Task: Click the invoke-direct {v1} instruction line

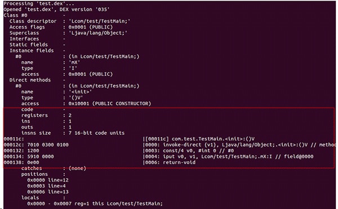Action: (239, 145)
